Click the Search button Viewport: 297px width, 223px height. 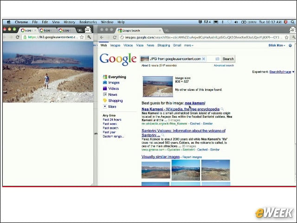pyautogui.click(x=228, y=59)
